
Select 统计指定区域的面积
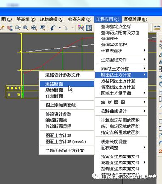coord(121,126)
